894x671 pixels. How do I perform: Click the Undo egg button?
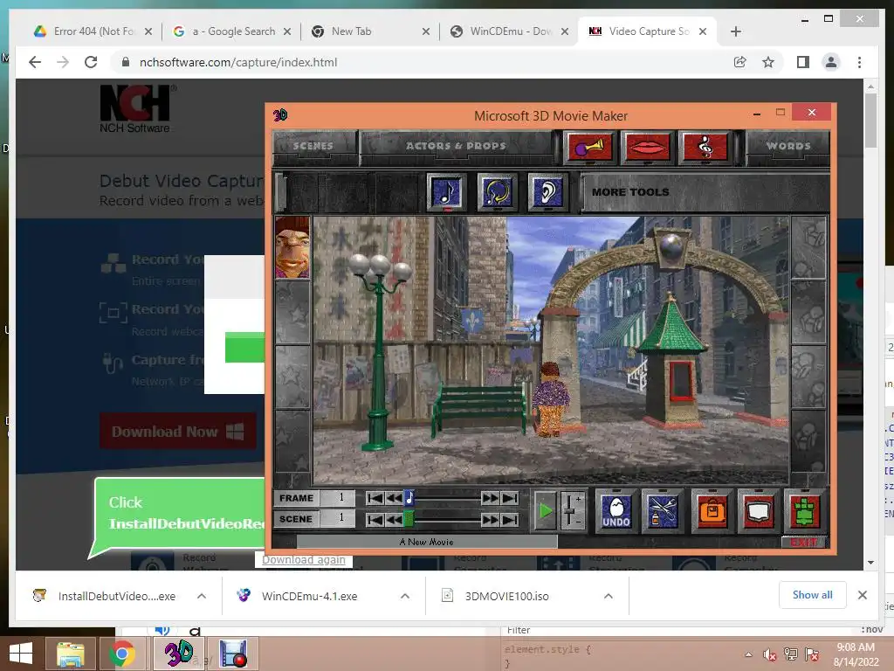(616, 510)
